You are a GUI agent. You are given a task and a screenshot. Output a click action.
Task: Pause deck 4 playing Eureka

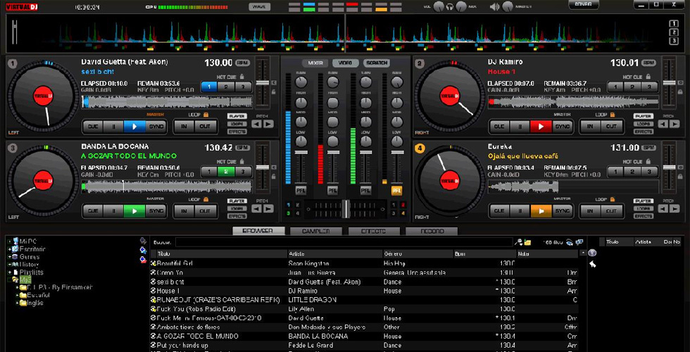pyautogui.click(x=520, y=211)
